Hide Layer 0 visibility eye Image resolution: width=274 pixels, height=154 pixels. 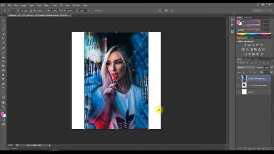pyautogui.click(x=238, y=92)
